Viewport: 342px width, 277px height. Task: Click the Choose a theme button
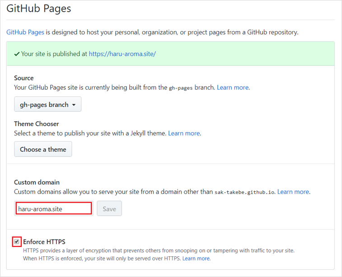coord(43,149)
